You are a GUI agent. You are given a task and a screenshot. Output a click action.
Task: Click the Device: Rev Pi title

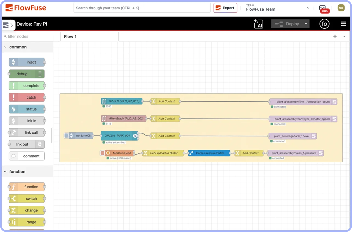pyautogui.click(x=32, y=24)
